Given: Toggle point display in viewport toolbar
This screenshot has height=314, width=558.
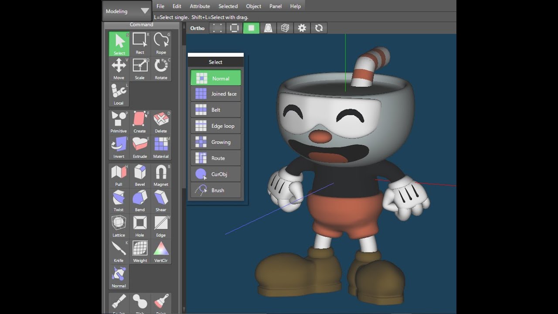Looking at the screenshot, I should click(218, 28).
